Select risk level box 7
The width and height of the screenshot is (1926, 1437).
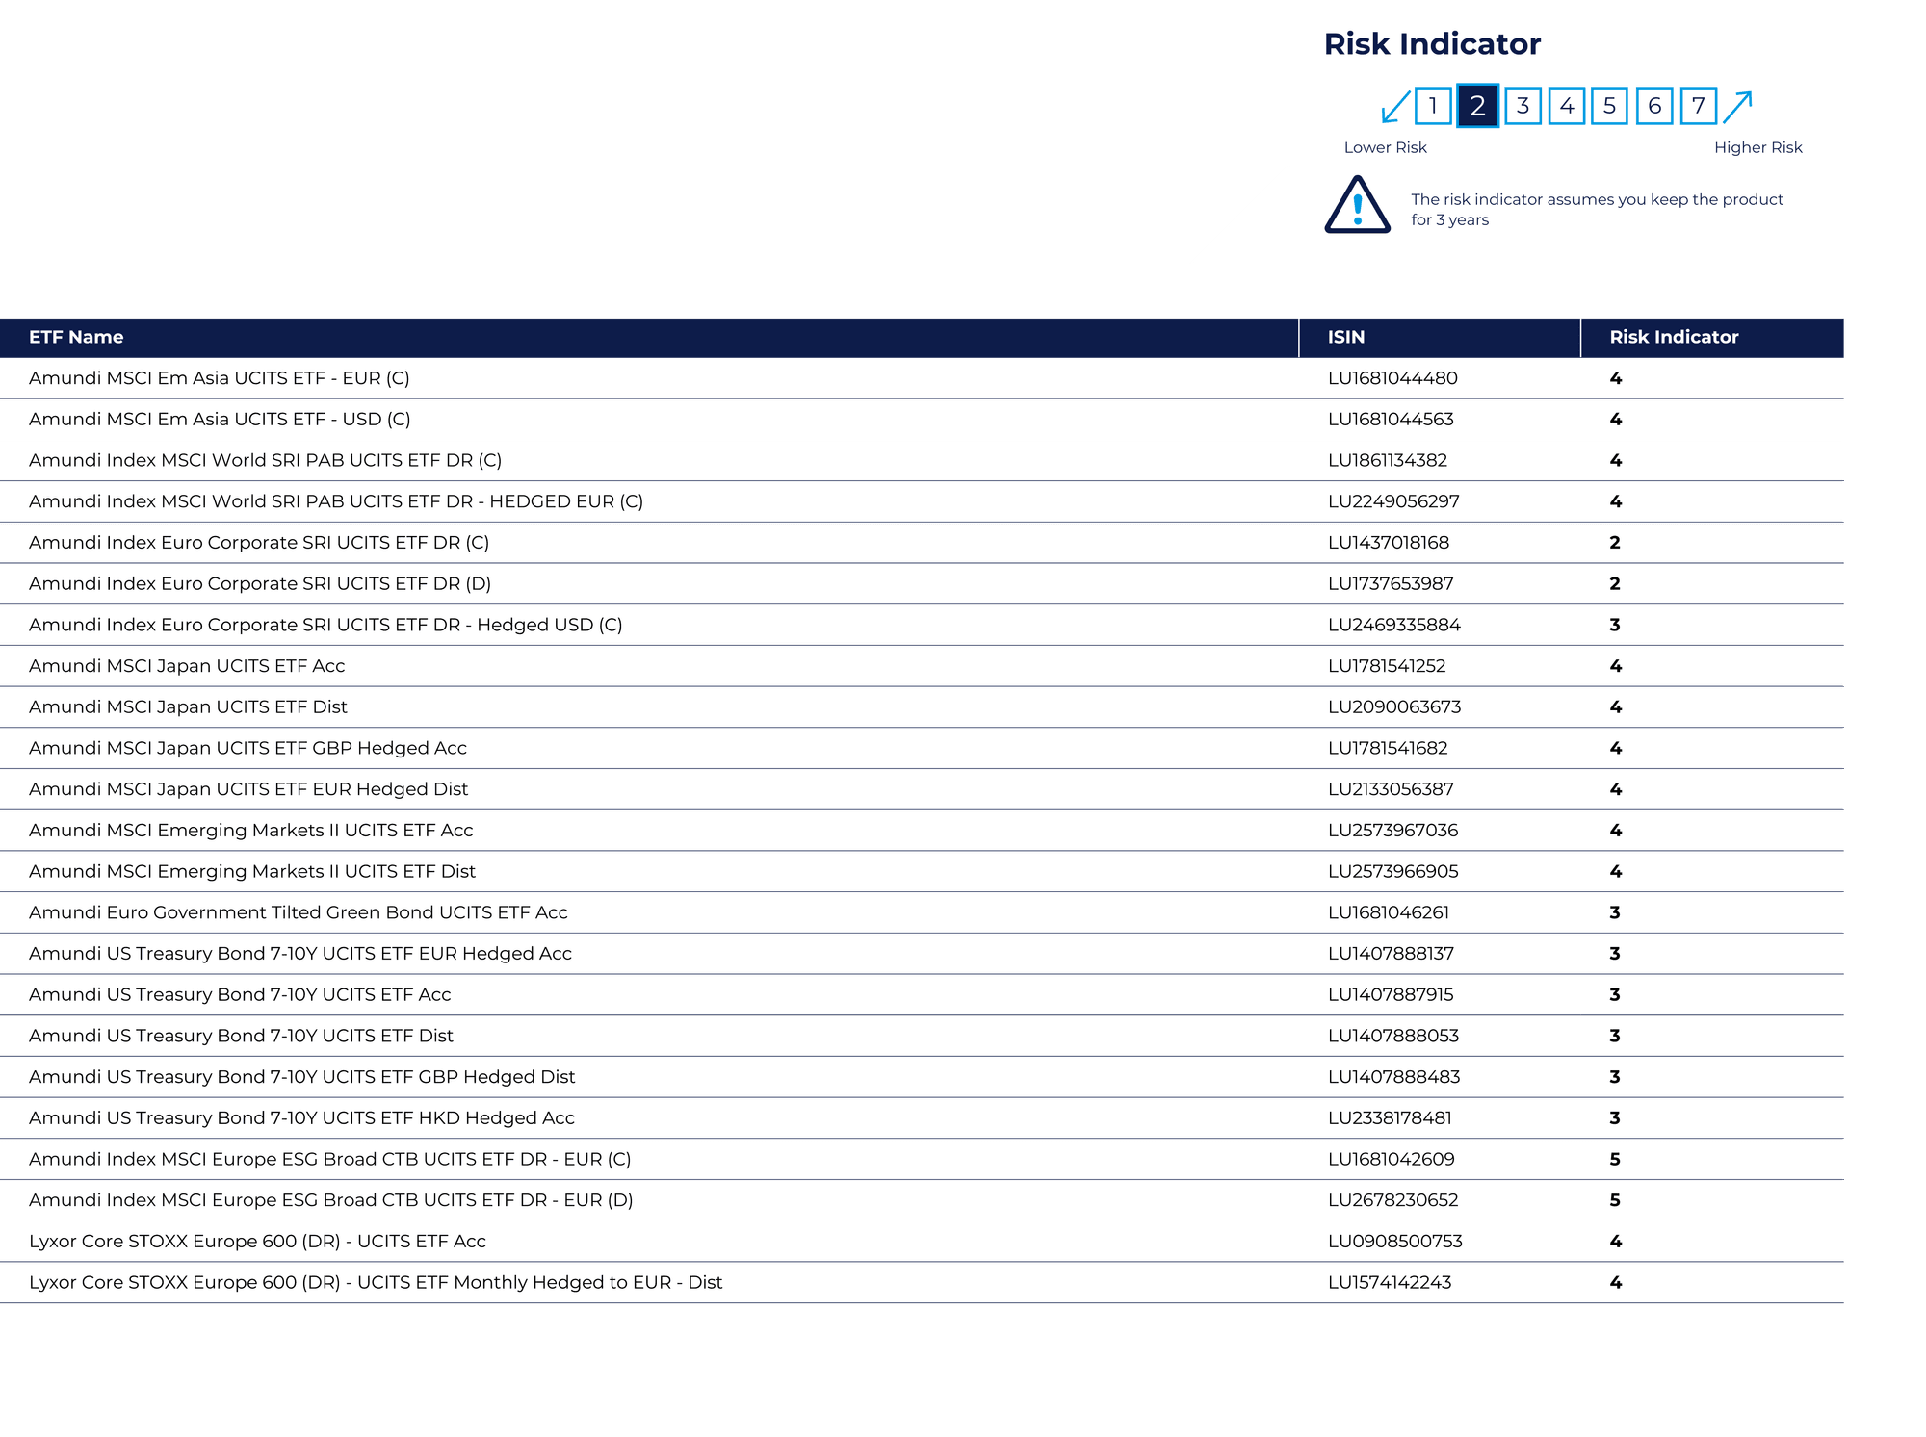pyautogui.click(x=1699, y=105)
